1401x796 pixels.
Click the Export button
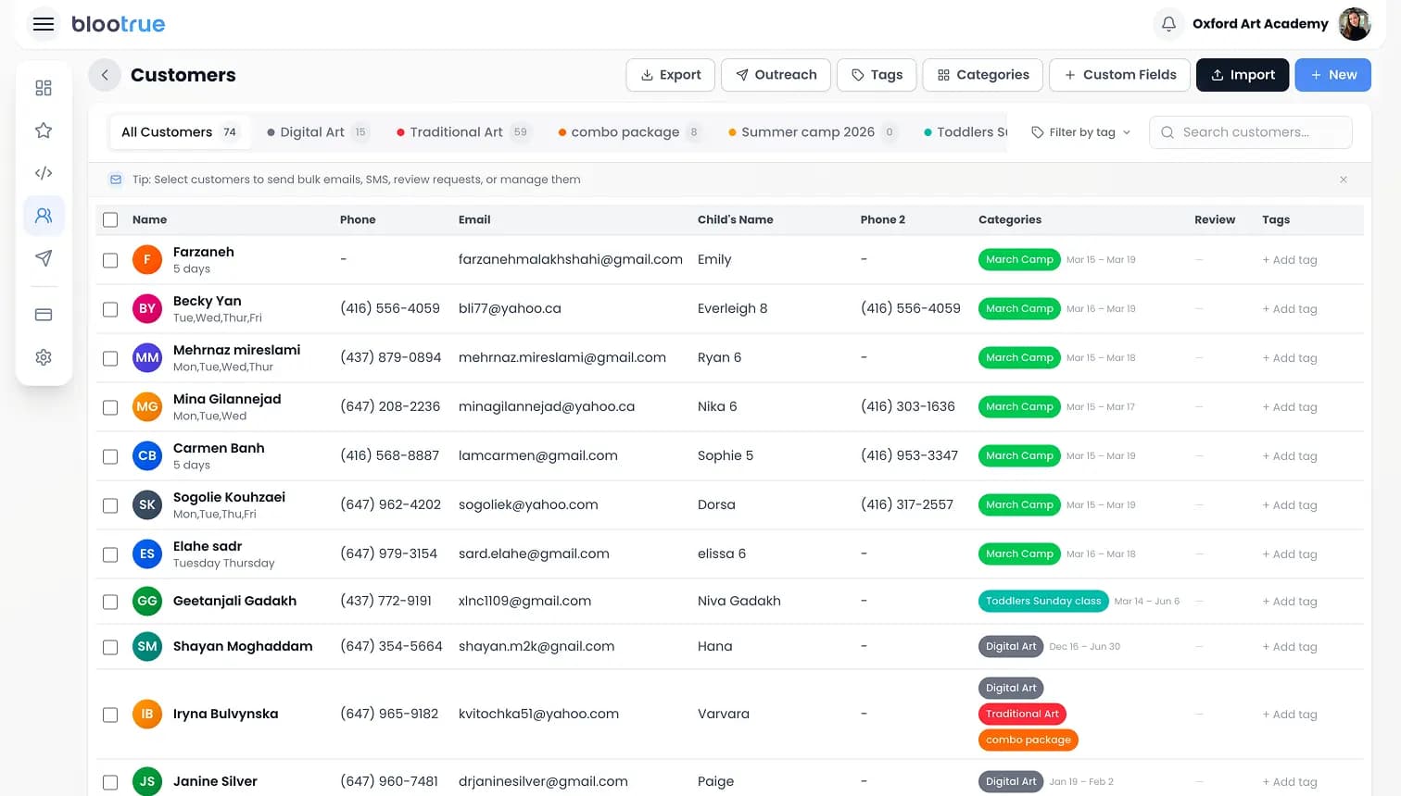(x=670, y=75)
